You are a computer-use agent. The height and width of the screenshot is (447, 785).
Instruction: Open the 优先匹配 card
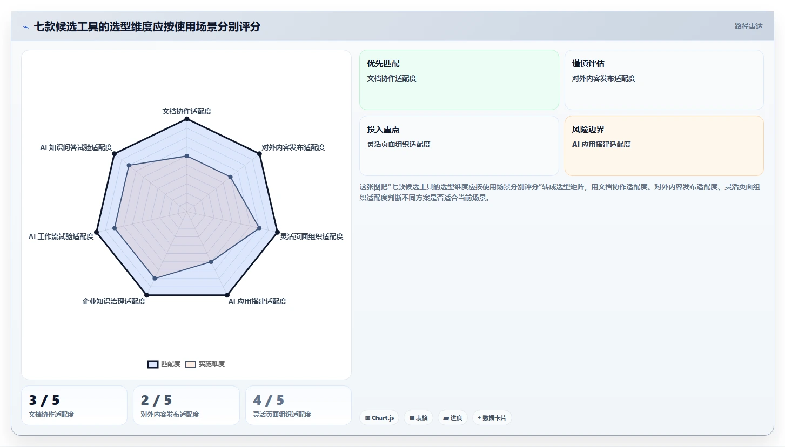pyautogui.click(x=459, y=80)
